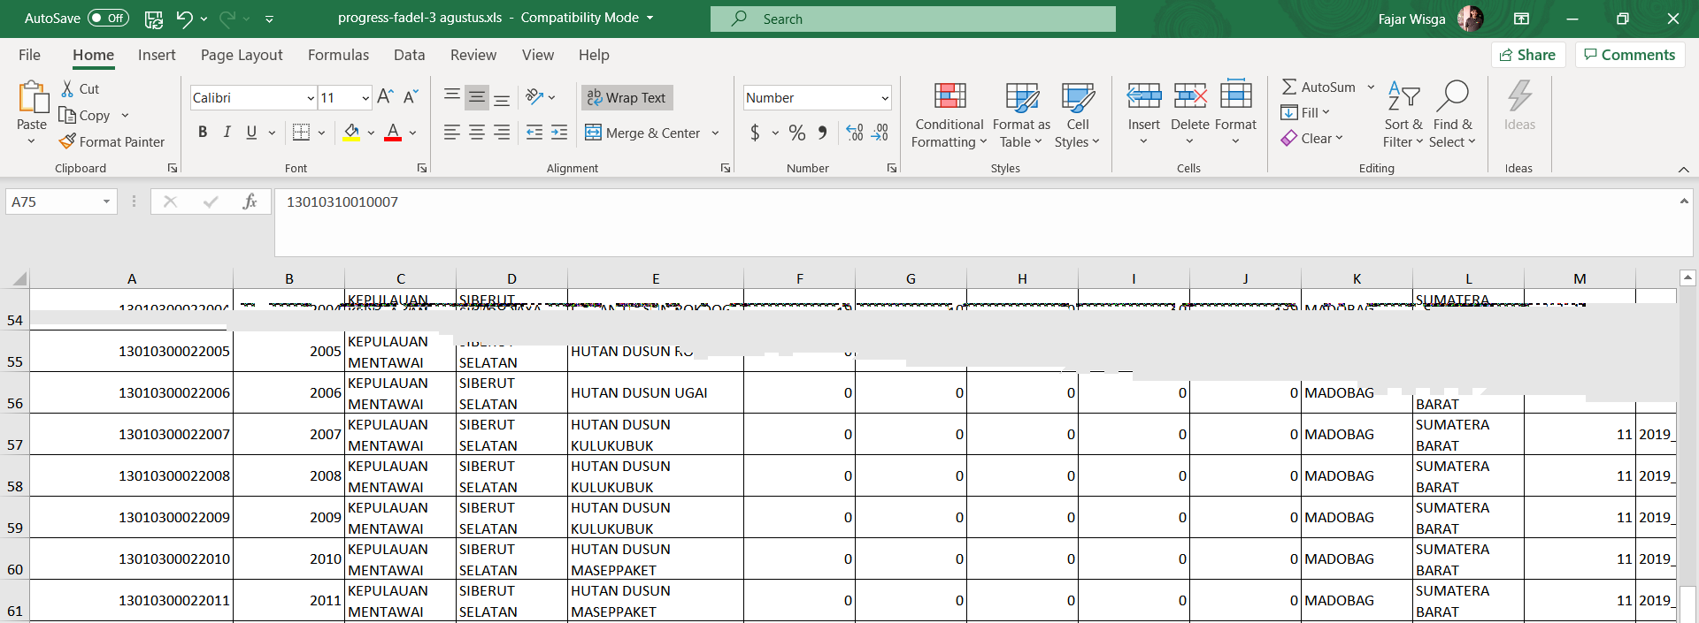Image resolution: width=1699 pixels, height=623 pixels.
Task: Open the font name Calibri dropdown
Action: [x=311, y=98]
